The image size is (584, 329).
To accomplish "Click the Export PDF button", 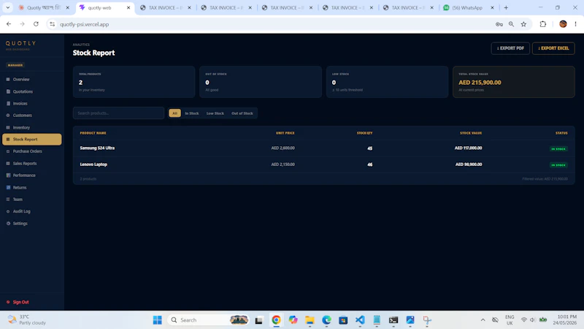I will pyautogui.click(x=510, y=48).
